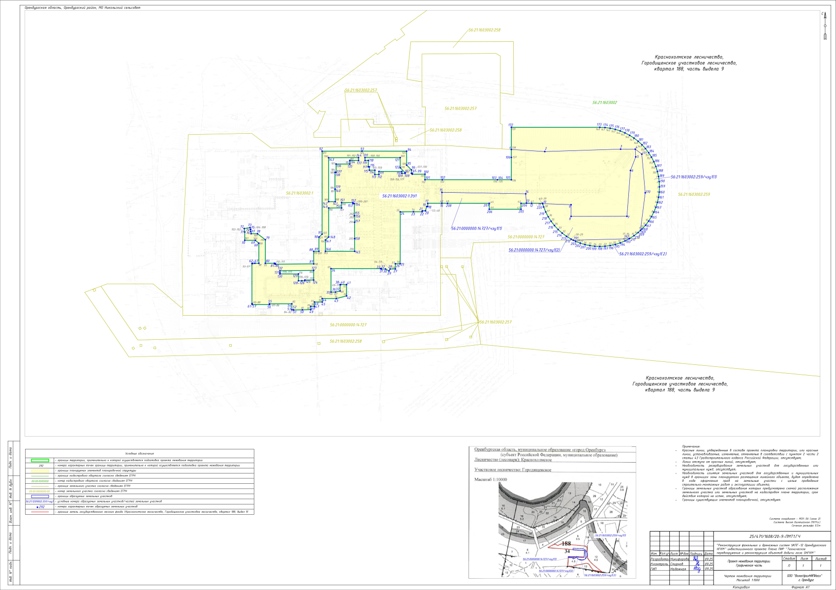Click the green 56:21:1603002 cadastral quarter label
Viewport: 836px width, 590px height.
(604, 103)
